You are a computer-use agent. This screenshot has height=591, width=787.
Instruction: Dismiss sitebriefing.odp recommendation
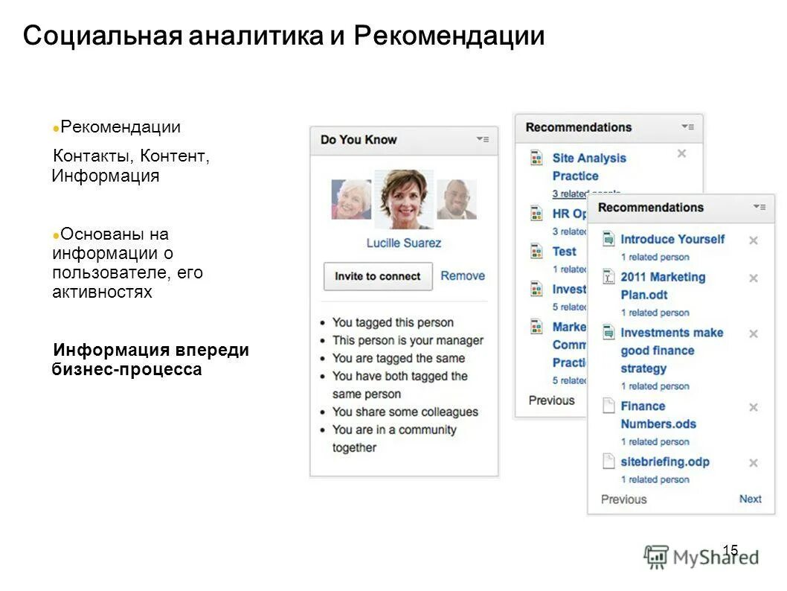754,463
